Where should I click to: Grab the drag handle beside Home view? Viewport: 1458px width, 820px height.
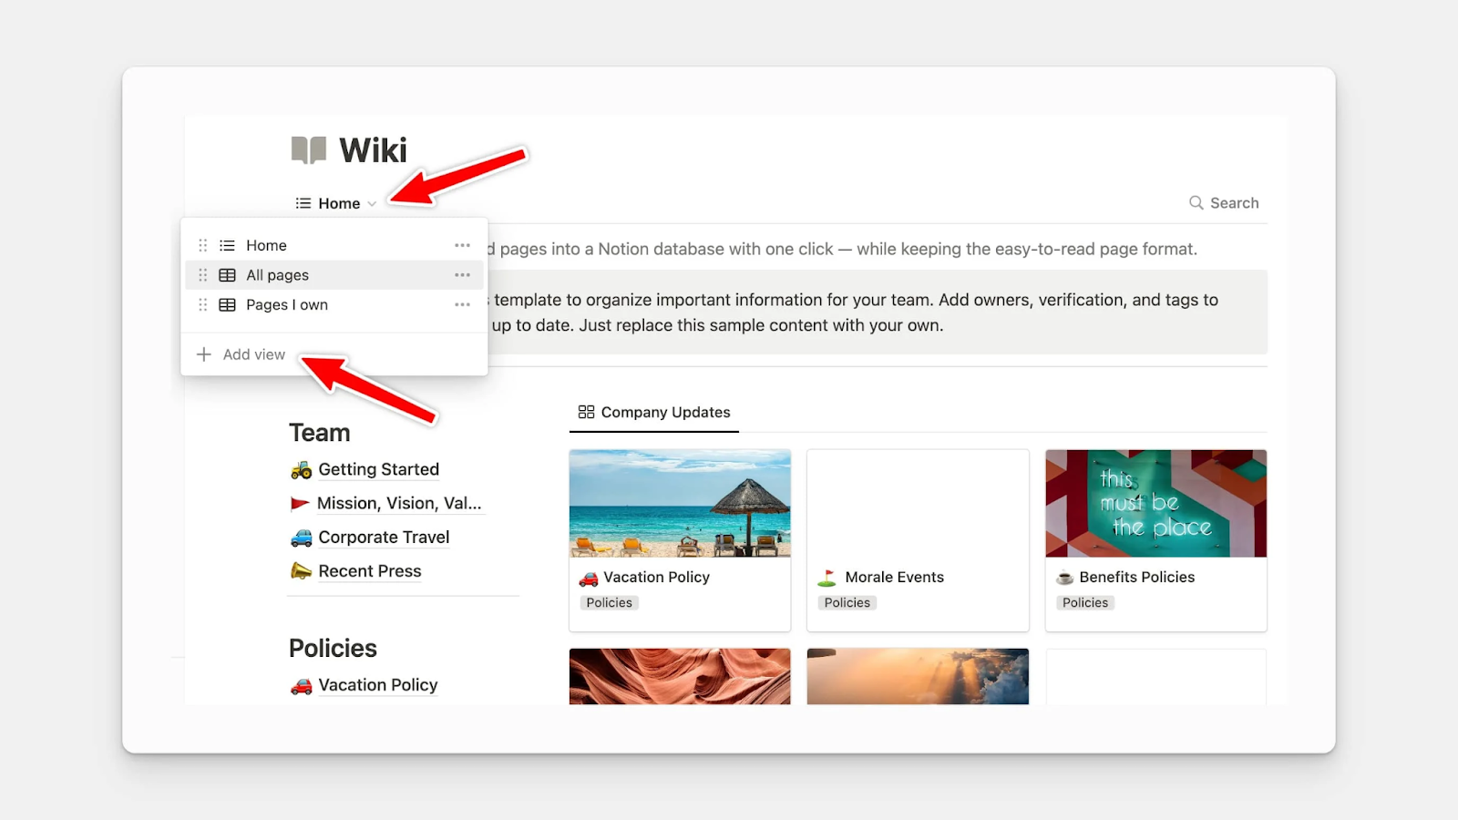tap(202, 245)
